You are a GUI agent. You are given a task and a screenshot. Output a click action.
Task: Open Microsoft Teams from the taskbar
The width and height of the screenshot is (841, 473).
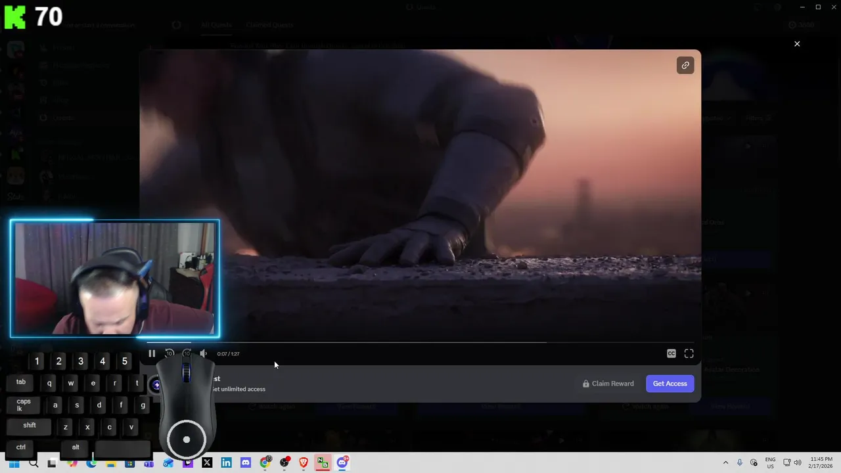(x=148, y=462)
